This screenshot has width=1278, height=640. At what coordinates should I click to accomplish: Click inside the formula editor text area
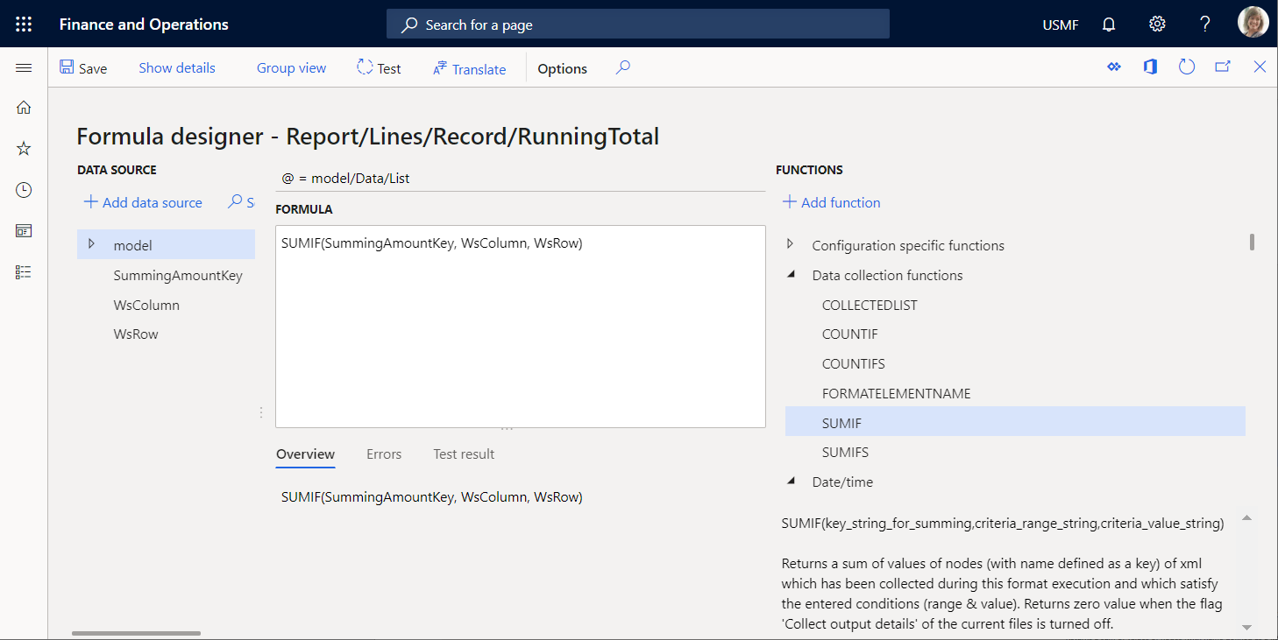click(521, 327)
